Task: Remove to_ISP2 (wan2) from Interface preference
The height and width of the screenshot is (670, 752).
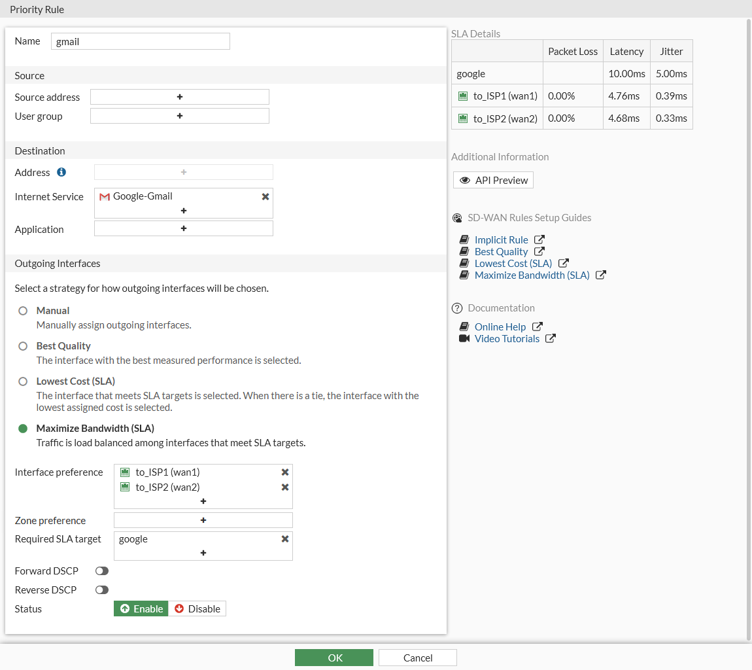Action: point(285,487)
